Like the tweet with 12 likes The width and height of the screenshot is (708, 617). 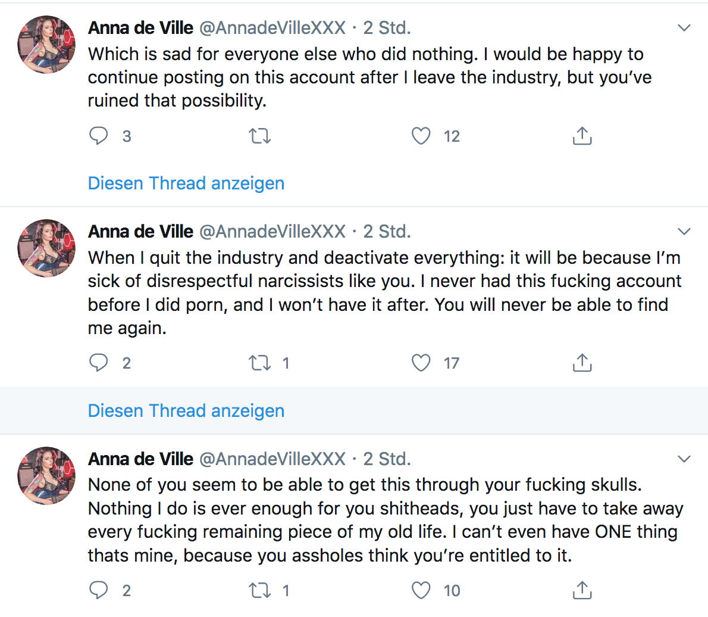[421, 136]
